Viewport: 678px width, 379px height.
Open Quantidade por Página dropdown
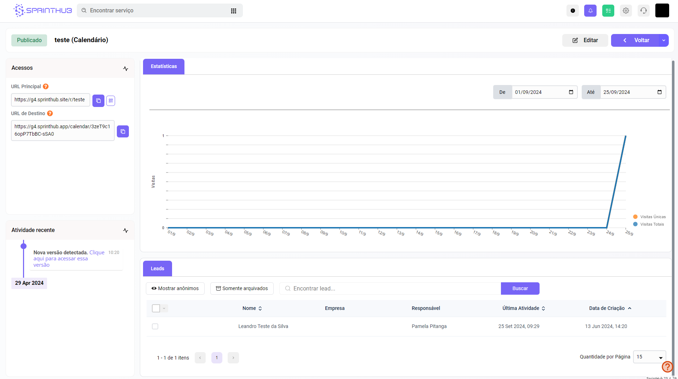(x=649, y=357)
